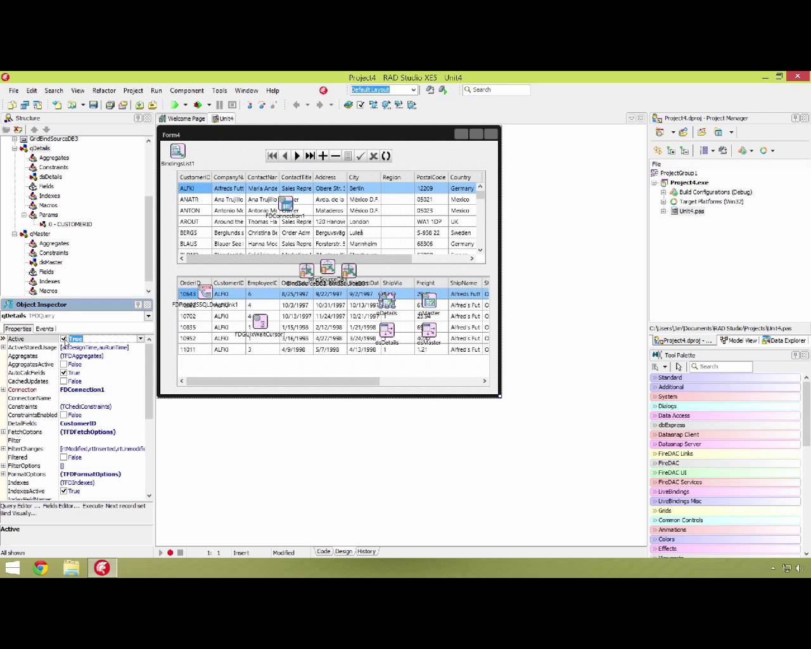Viewport: 811px width, 649px height.
Task: Click the navigator First record button
Action: coord(272,156)
